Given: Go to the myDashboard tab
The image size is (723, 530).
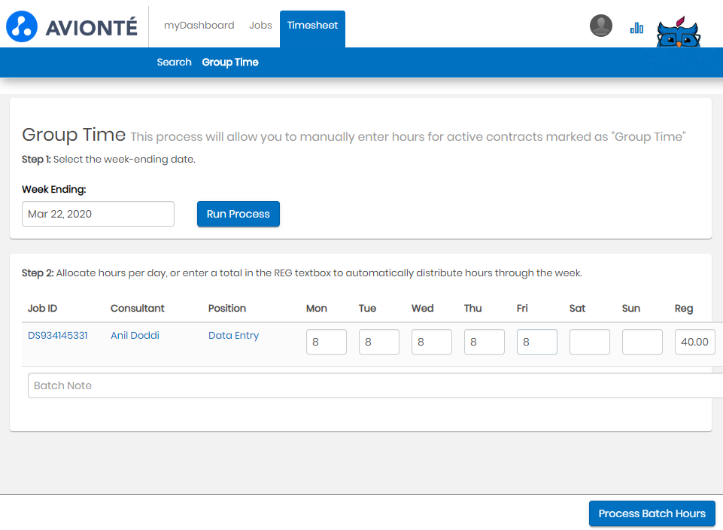Looking at the screenshot, I should 199,25.
